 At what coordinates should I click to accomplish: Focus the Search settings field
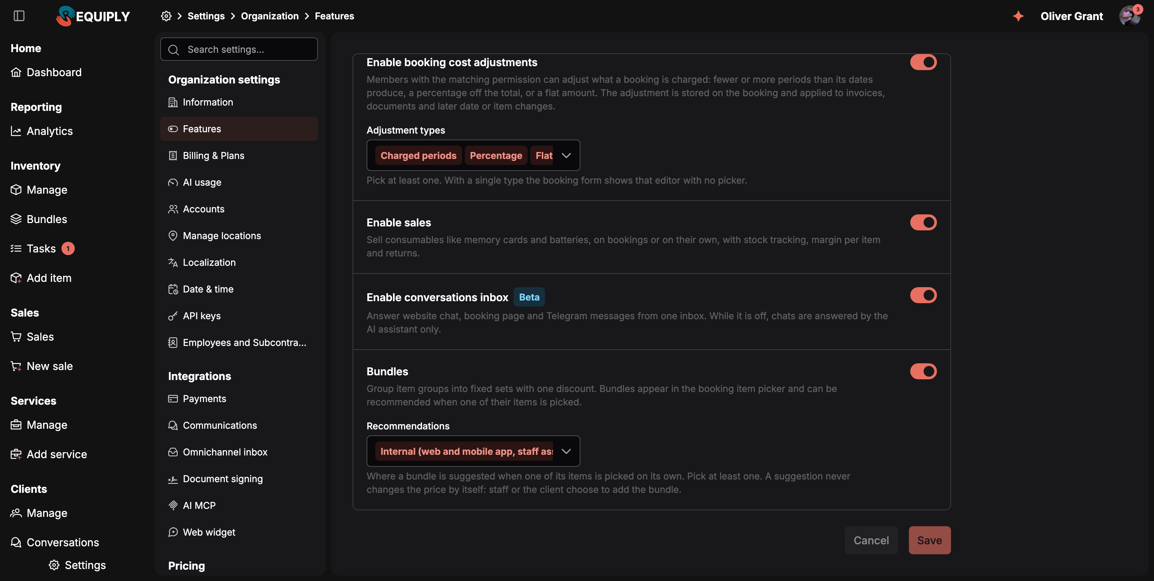(239, 49)
